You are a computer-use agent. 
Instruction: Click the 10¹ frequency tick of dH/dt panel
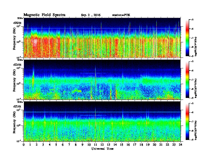click(19, 26)
